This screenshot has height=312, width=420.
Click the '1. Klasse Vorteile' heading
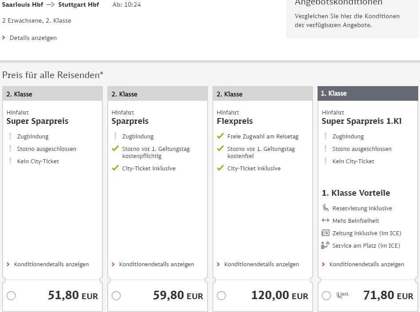click(x=356, y=193)
